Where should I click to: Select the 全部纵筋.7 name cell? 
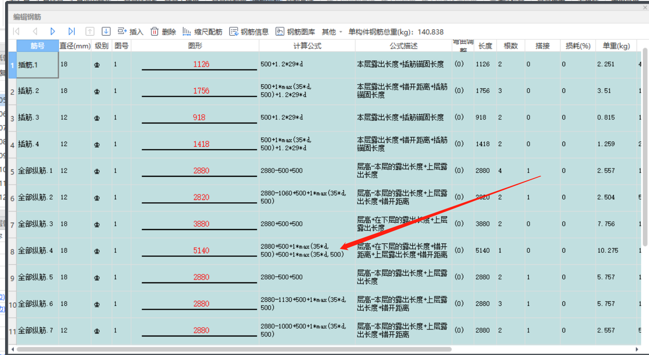point(38,330)
